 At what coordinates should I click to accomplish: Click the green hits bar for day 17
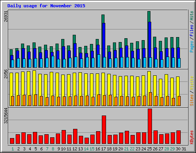(x=103, y=19)
